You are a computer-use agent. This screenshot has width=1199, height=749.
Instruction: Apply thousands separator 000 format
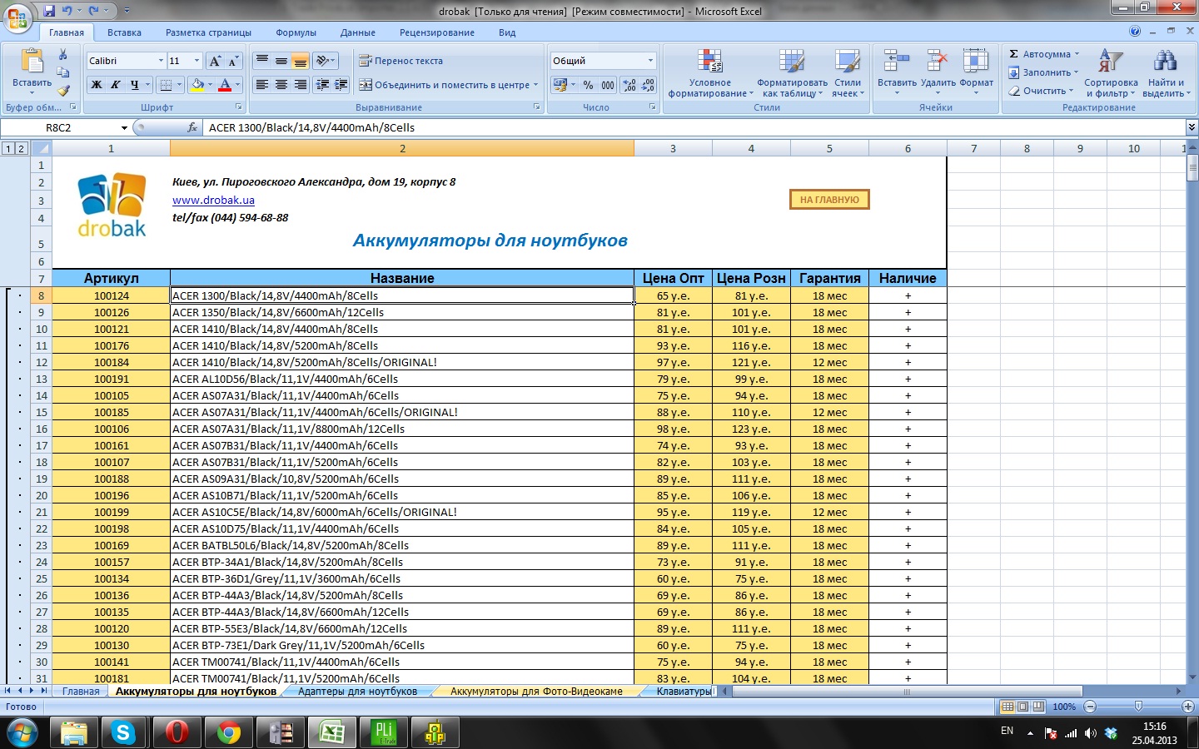(x=608, y=85)
